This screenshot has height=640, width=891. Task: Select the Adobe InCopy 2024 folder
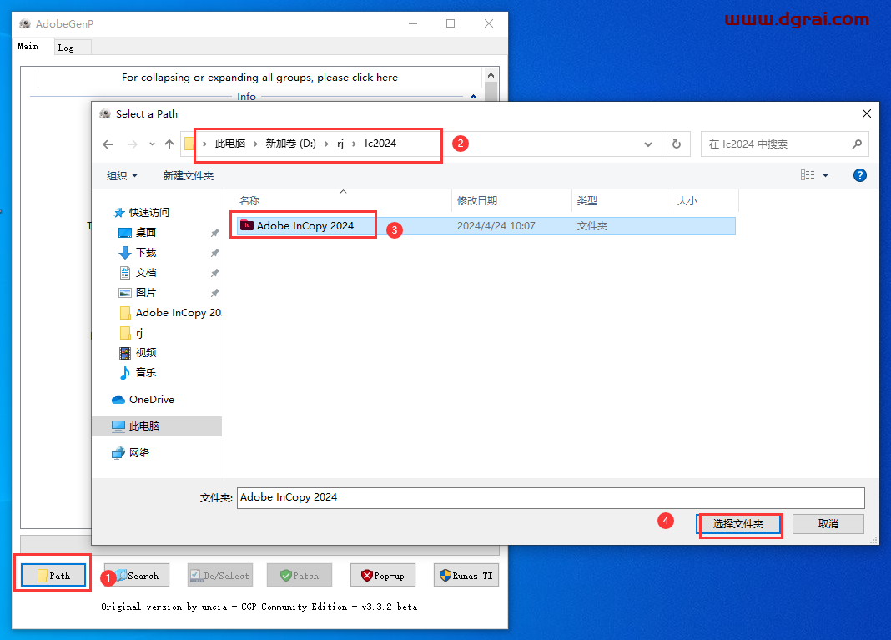pyautogui.click(x=305, y=225)
